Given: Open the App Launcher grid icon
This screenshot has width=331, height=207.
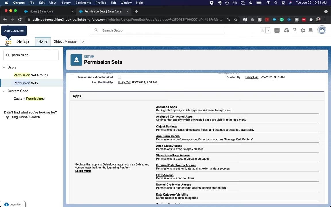Looking at the screenshot, I should 8,41.
